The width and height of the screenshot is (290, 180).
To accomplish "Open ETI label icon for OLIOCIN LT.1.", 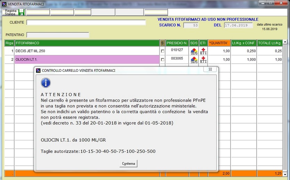I will click(203, 60).
